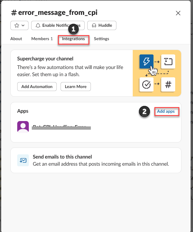The image size is (193, 232).
Task: Expand the chevron dropdown beside the star
Action: [23, 26]
